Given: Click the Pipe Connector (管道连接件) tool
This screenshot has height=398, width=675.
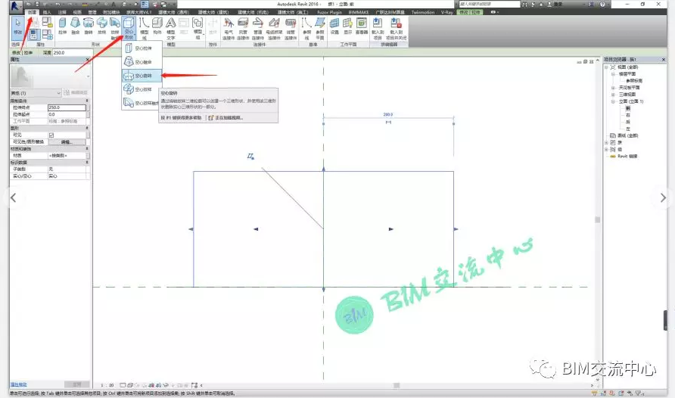Looking at the screenshot, I should point(258,29).
